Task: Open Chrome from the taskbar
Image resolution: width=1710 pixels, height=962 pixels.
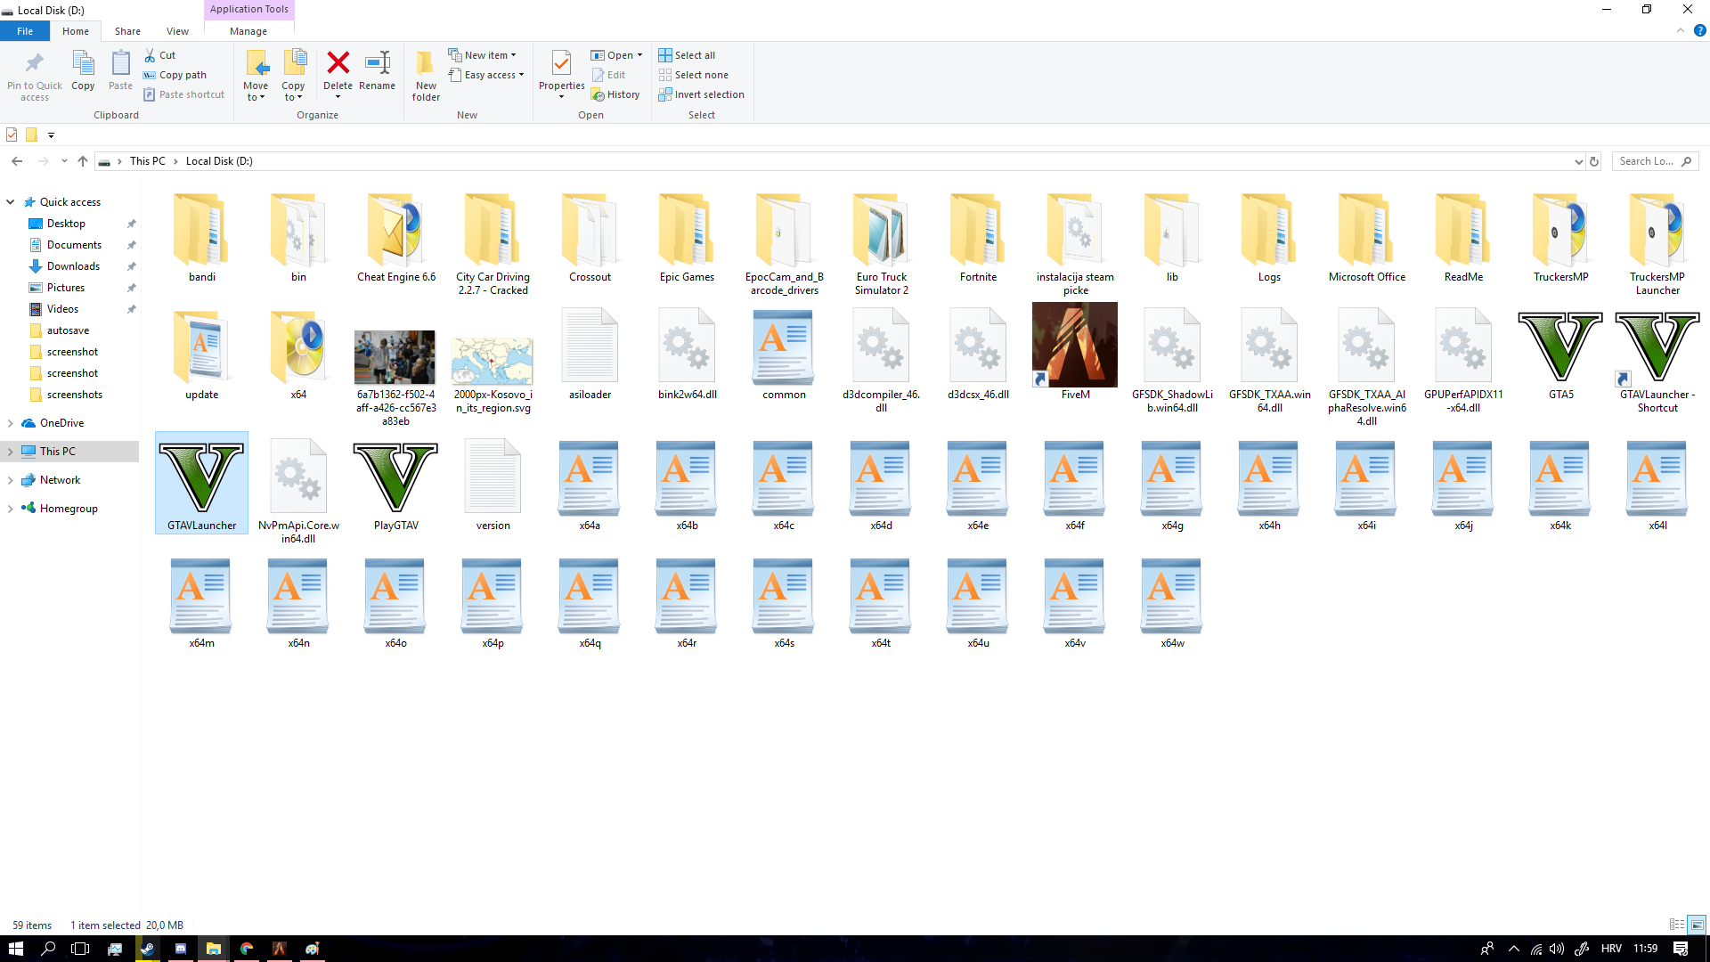Action: point(247,949)
